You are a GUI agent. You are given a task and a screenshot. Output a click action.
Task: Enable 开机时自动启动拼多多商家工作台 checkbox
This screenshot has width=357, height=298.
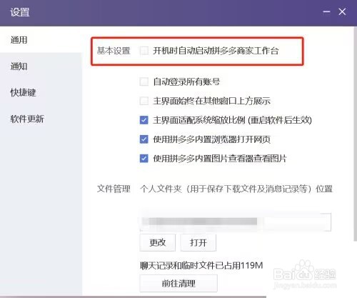pyautogui.click(x=144, y=51)
